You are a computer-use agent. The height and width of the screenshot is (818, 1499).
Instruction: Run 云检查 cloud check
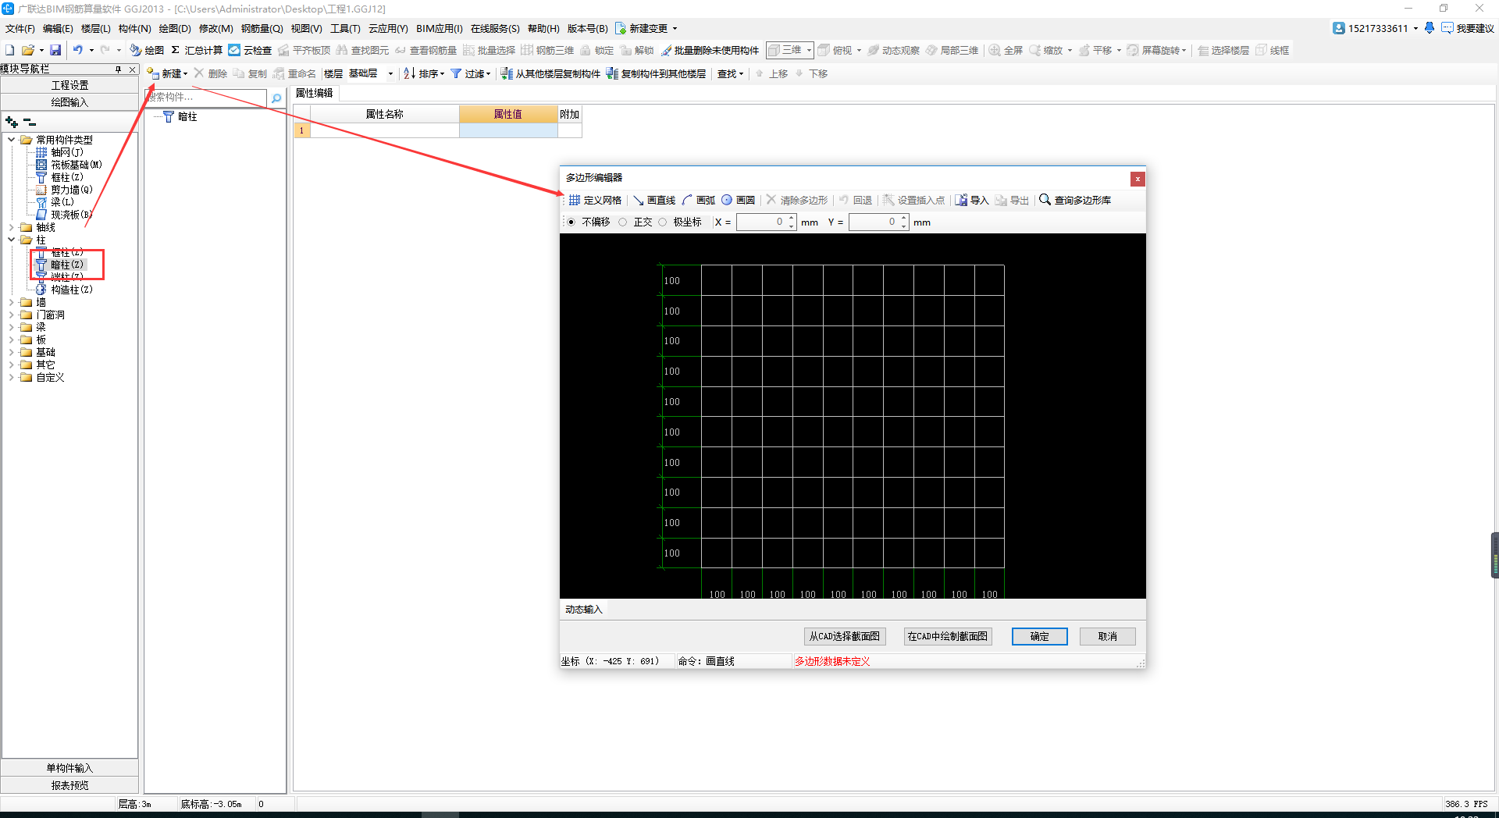(250, 50)
